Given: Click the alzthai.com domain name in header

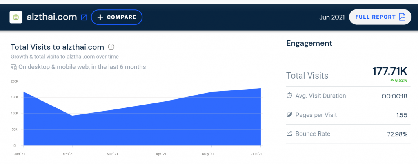Looking at the screenshot, I should pyautogui.click(x=52, y=17).
